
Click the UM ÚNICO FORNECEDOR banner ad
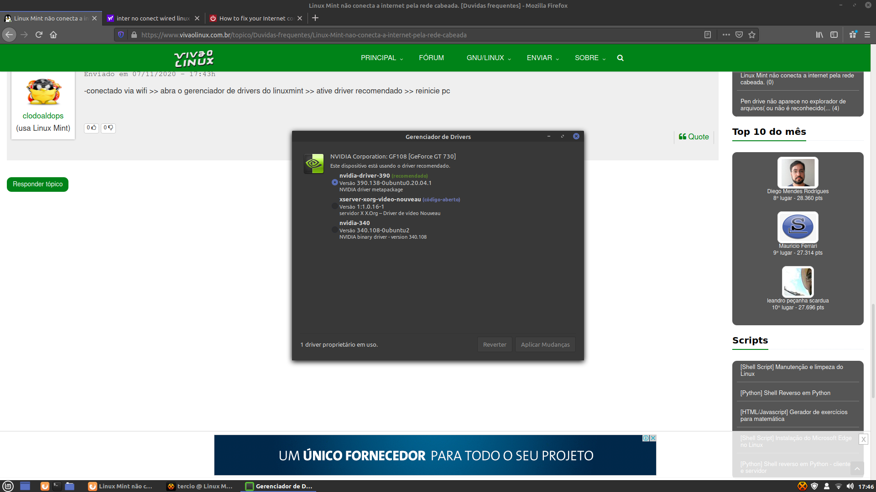coord(435,455)
